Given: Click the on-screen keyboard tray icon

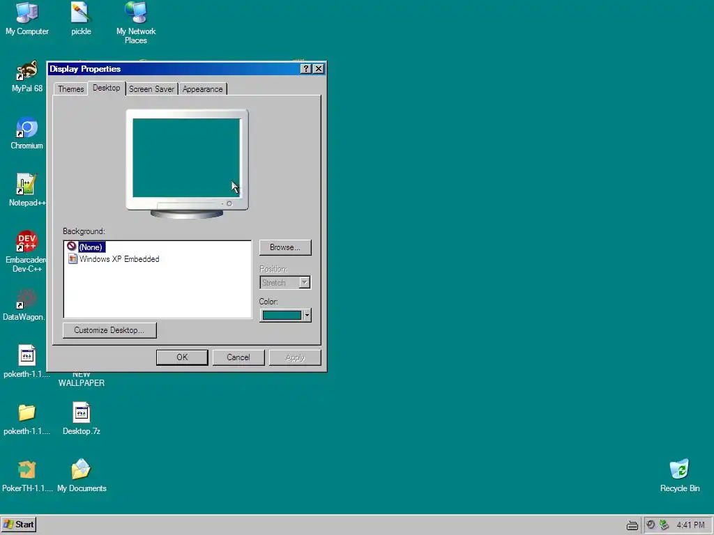Looking at the screenshot, I should (x=632, y=525).
